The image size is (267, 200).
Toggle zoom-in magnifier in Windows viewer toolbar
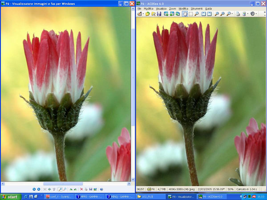click(x=60, y=189)
